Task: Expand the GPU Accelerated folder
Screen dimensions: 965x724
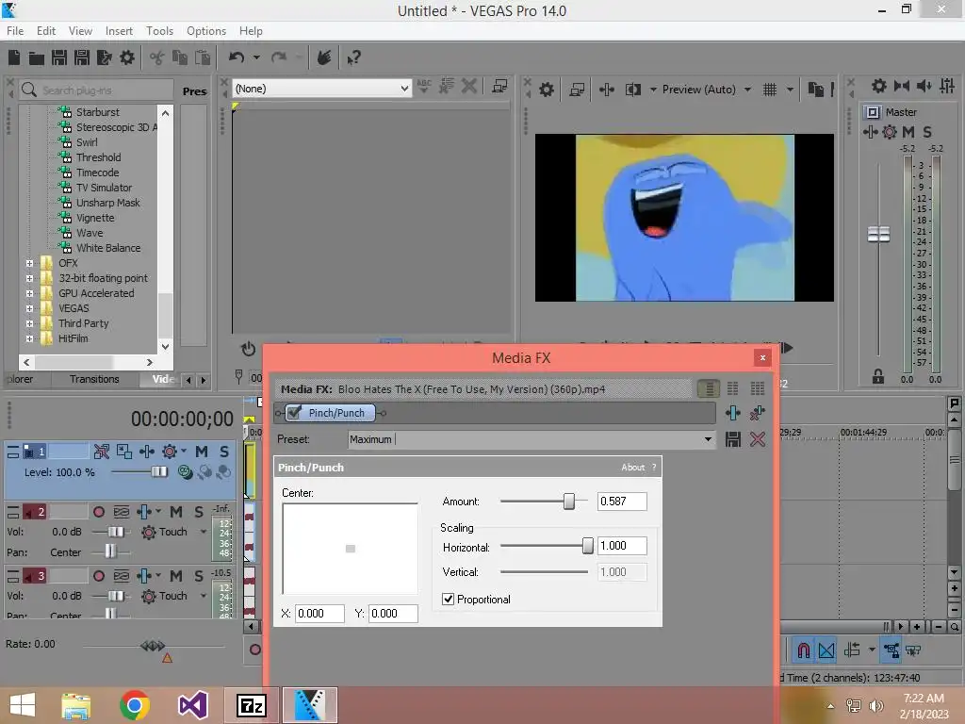Action: 29,293
